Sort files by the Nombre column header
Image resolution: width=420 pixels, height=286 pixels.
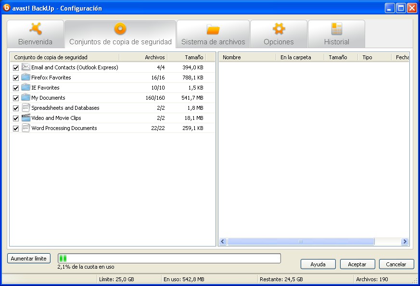[247, 57]
